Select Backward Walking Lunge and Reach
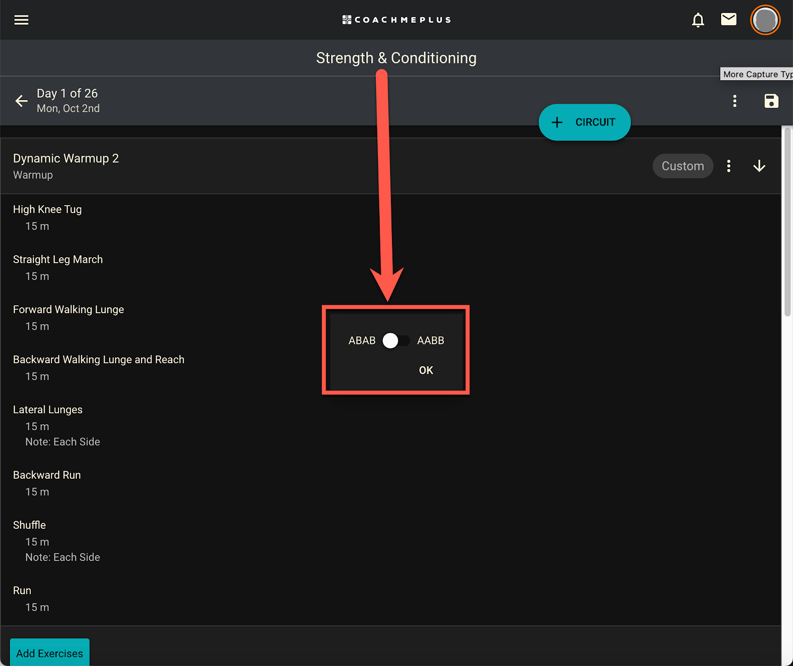The image size is (793, 666). 99,359
